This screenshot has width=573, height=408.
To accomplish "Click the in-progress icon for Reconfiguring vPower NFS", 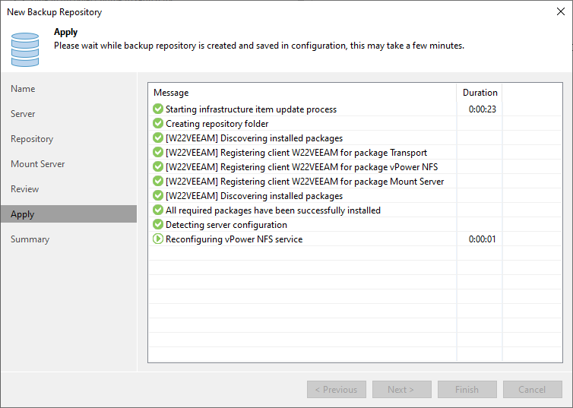I will tap(158, 239).
